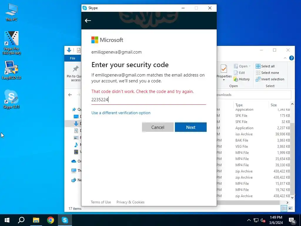Screen dimensions: 301x226
Task: Open the network status tray icon
Action: tap(256, 220)
